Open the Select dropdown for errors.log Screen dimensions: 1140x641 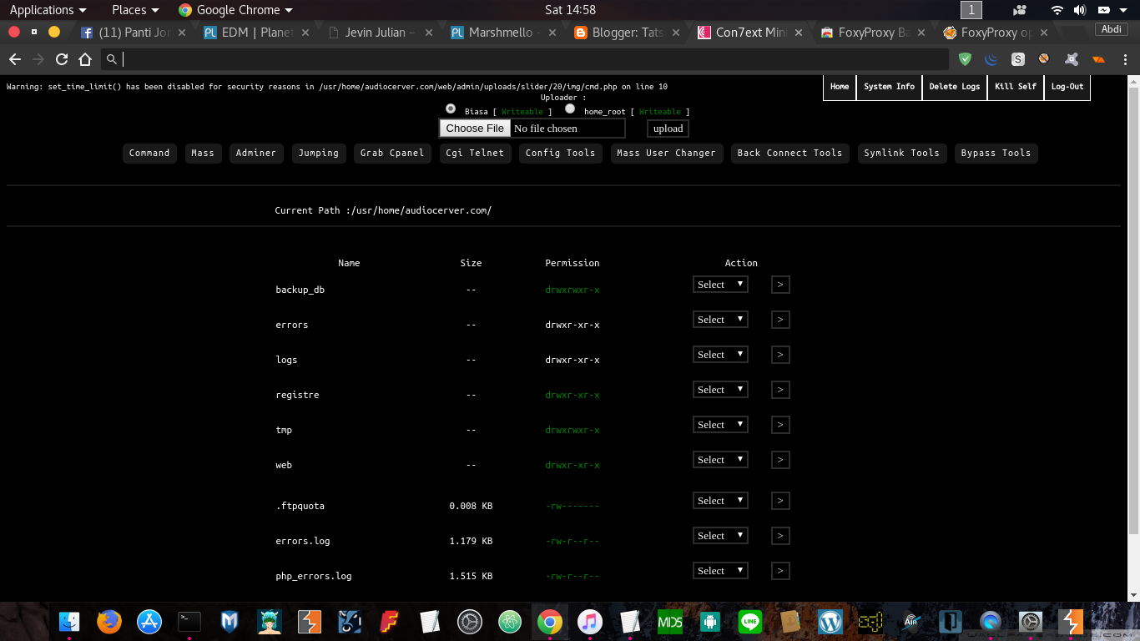tap(720, 536)
